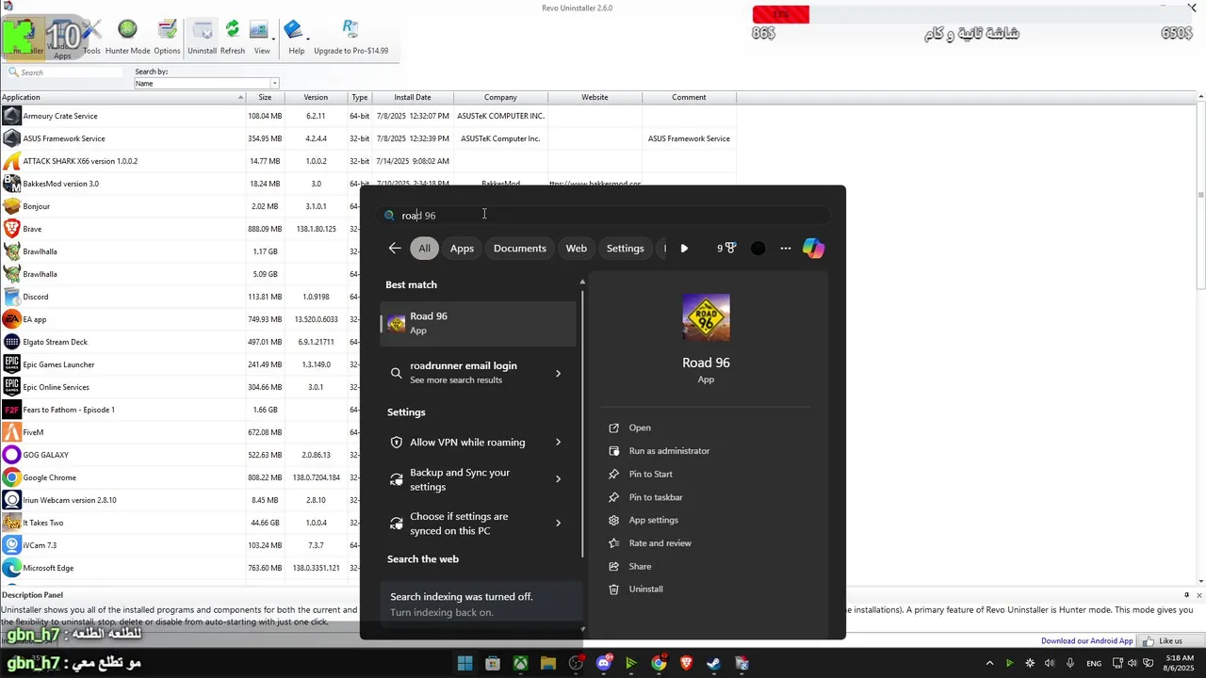Viewport: 1206px width, 678px height.
Task: Sort by Install Date column header
Action: pyautogui.click(x=413, y=97)
